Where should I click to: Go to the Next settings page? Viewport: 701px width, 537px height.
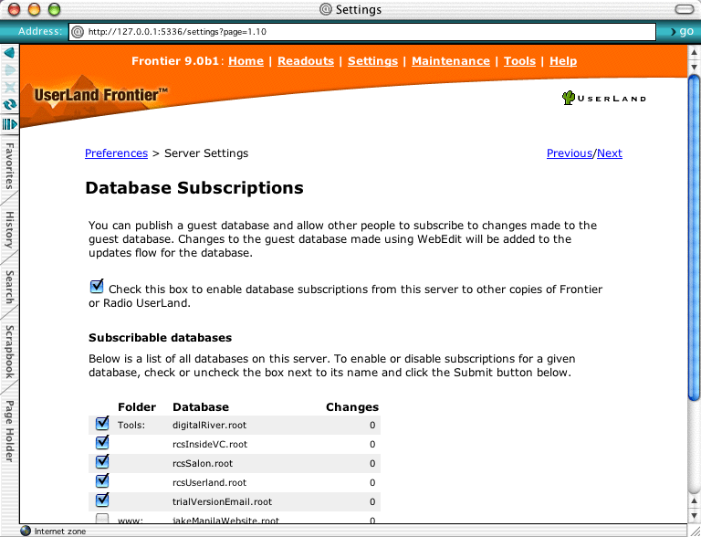[610, 153]
